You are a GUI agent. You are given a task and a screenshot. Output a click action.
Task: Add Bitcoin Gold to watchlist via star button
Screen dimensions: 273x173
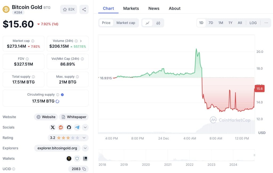pos(69,9)
